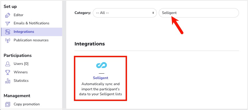Click the Copy promotion label

coord(27,104)
